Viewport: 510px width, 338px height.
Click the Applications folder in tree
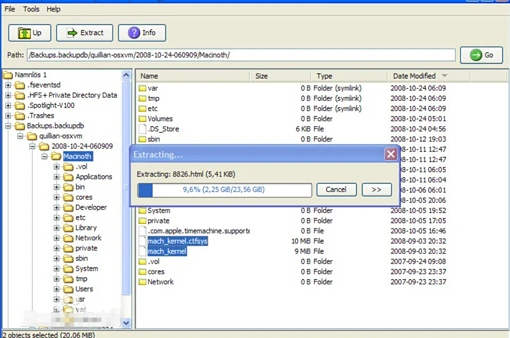pyautogui.click(x=93, y=177)
